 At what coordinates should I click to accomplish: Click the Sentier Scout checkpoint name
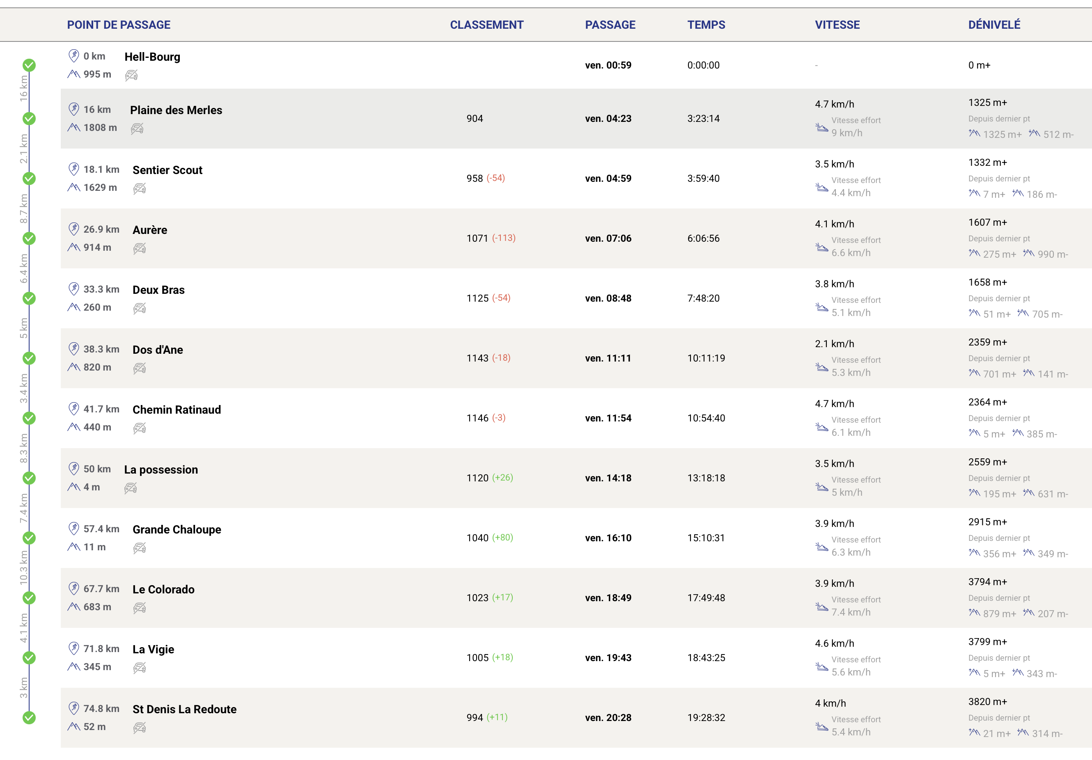pos(167,170)
